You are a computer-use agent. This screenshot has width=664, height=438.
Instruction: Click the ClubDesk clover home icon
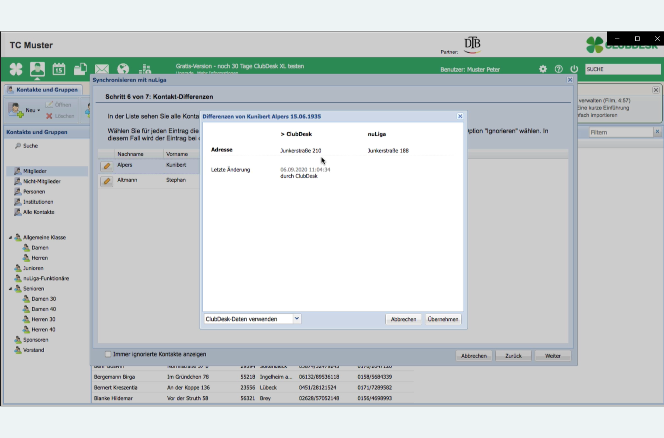point(16,69)
